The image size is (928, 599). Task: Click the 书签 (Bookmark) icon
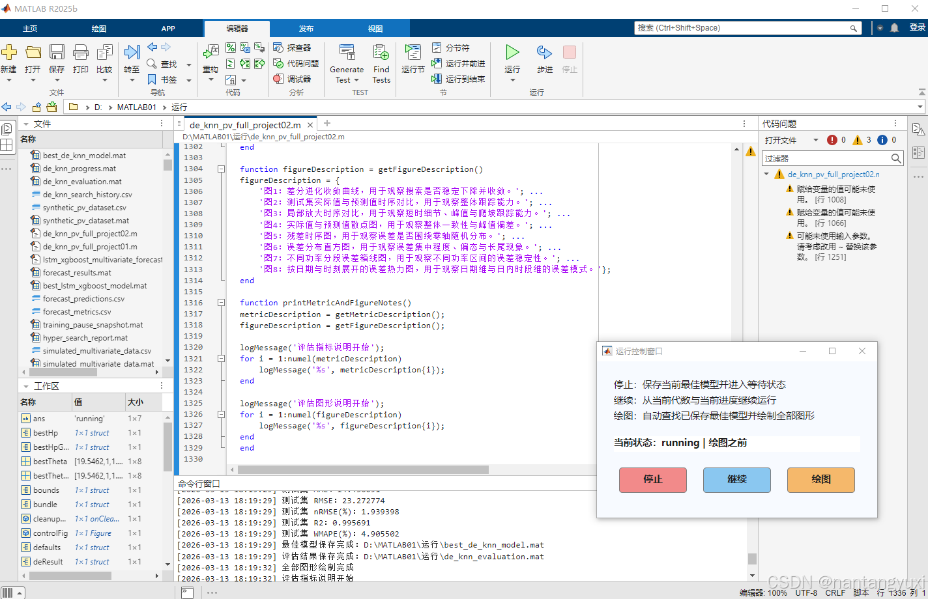152,79
